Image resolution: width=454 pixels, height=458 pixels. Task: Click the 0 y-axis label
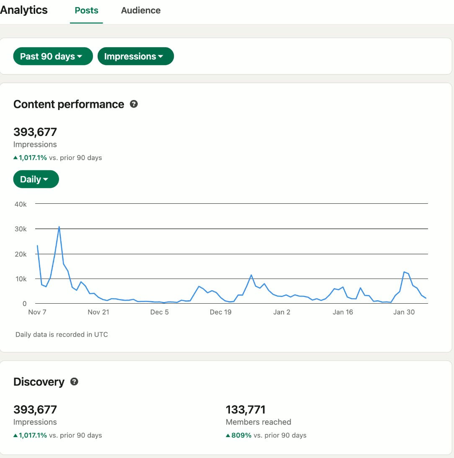pos(25,304)
